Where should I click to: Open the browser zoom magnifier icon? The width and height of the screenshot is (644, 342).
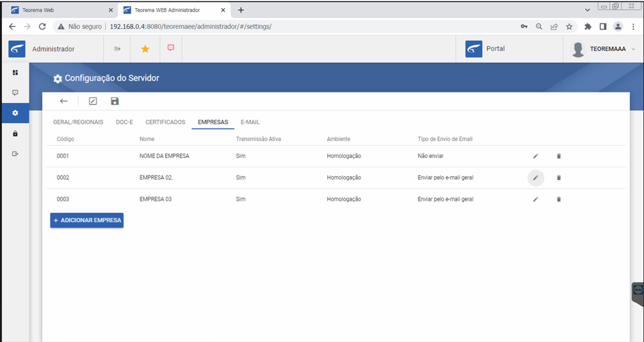coord(539,27)
